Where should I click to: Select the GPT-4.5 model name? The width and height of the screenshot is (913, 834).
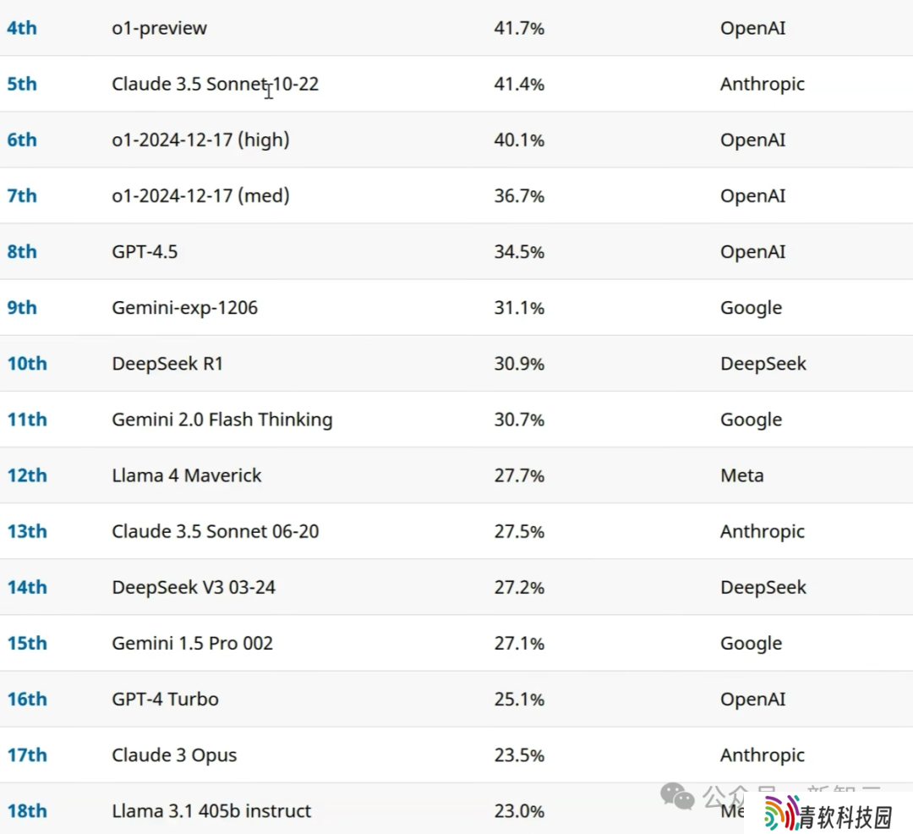point(145,251)
